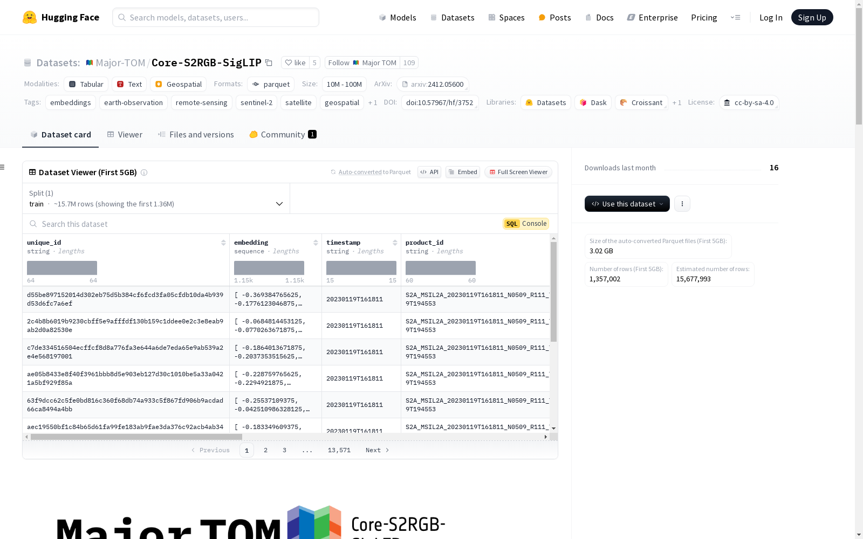The width and height of the screenshot is (863, 539).
Task: Click the sentinel-2 tag
Action: (x=257, y=102)
